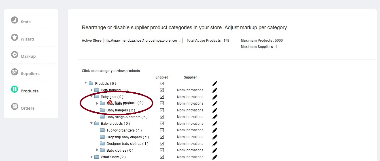Expand the Baby bath subcategory arrow

coord(97,103)
